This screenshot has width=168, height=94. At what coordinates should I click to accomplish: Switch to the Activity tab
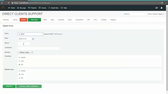15,20
